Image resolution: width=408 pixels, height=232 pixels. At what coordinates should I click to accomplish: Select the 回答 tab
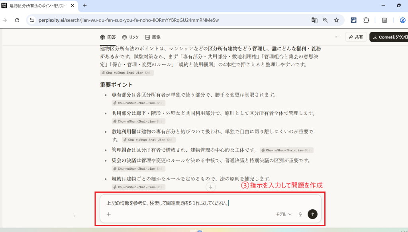(108, 37)
